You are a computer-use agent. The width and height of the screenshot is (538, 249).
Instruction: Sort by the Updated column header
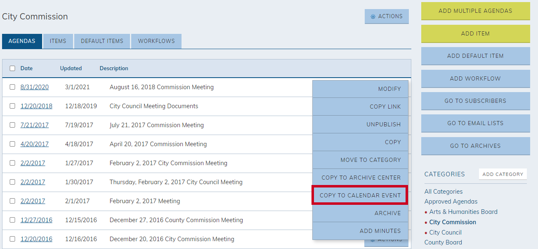(71, 69)
